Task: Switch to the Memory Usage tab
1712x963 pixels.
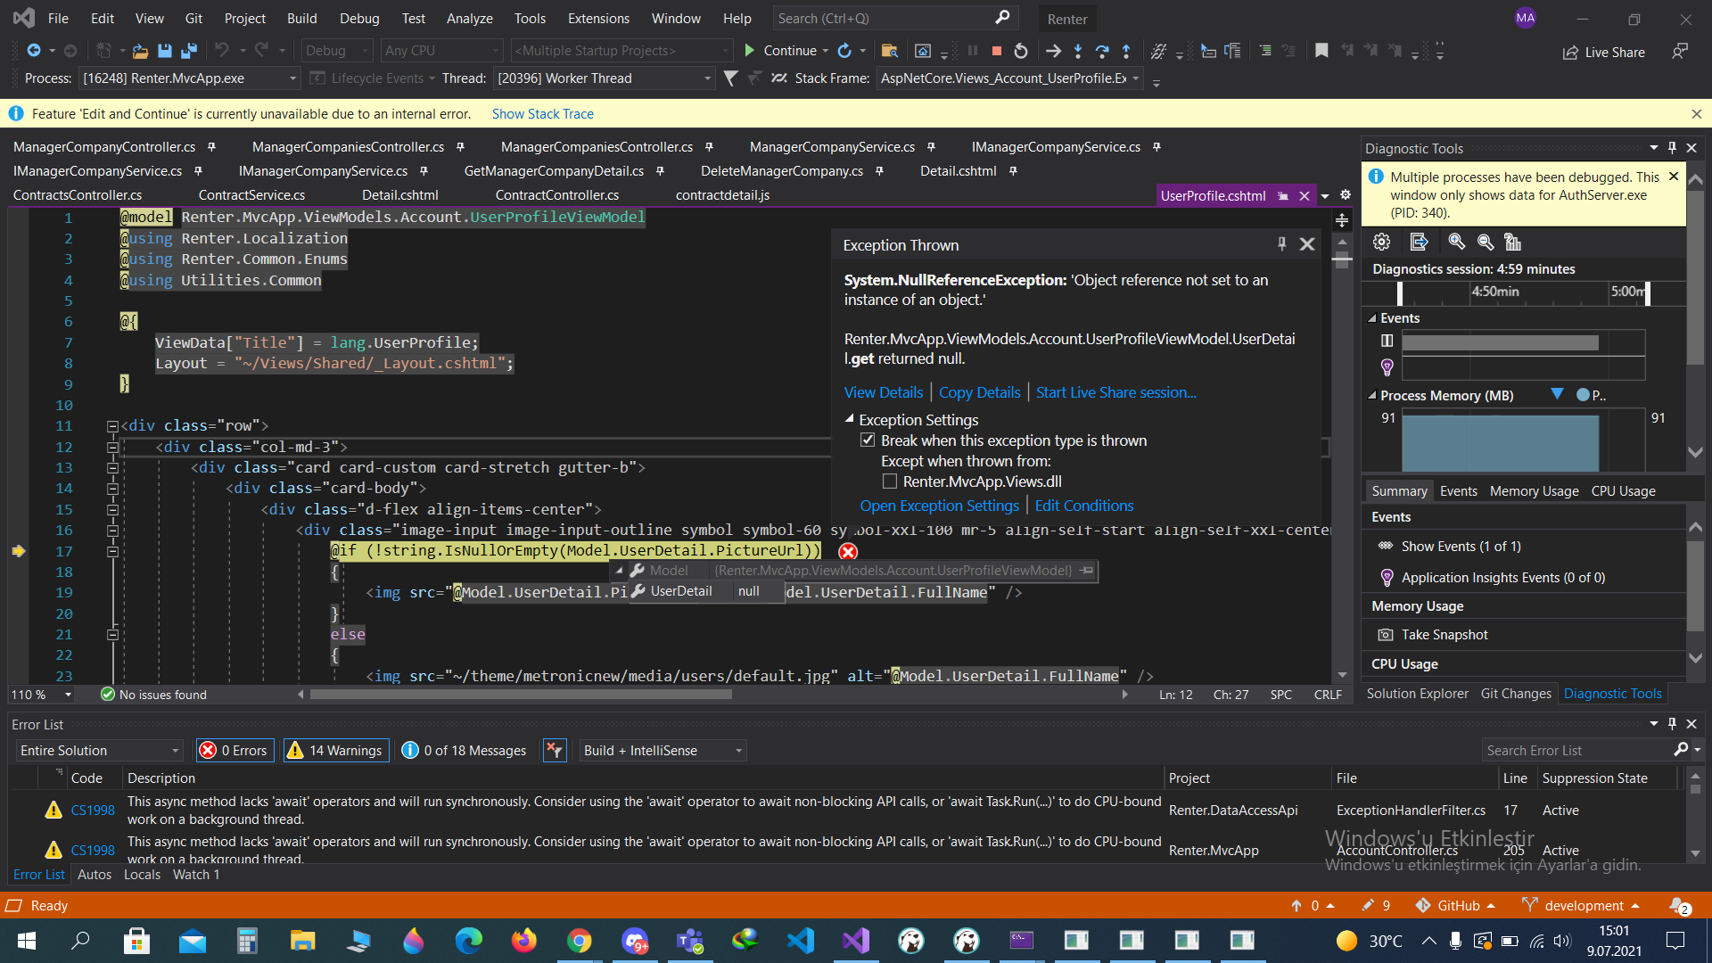Action: pos(1534,491)
